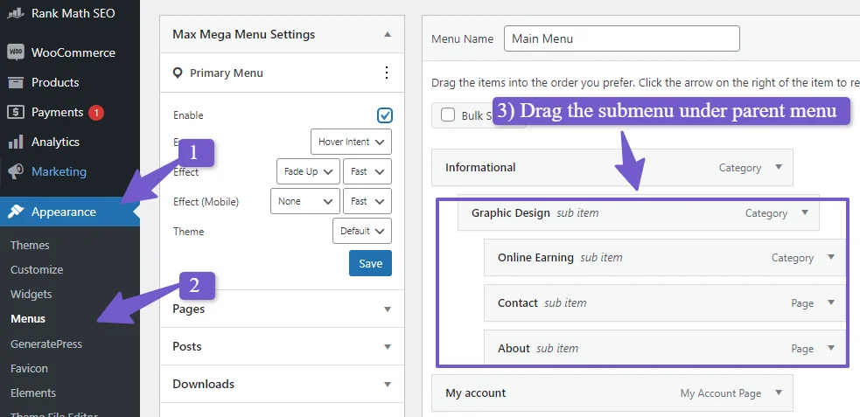Click the Effect (Mobile) label

[x=206, y=202]
